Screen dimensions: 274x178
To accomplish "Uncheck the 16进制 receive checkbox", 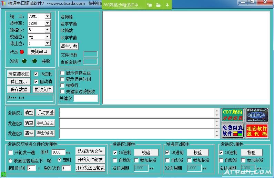I will click(x=36, y=74).
